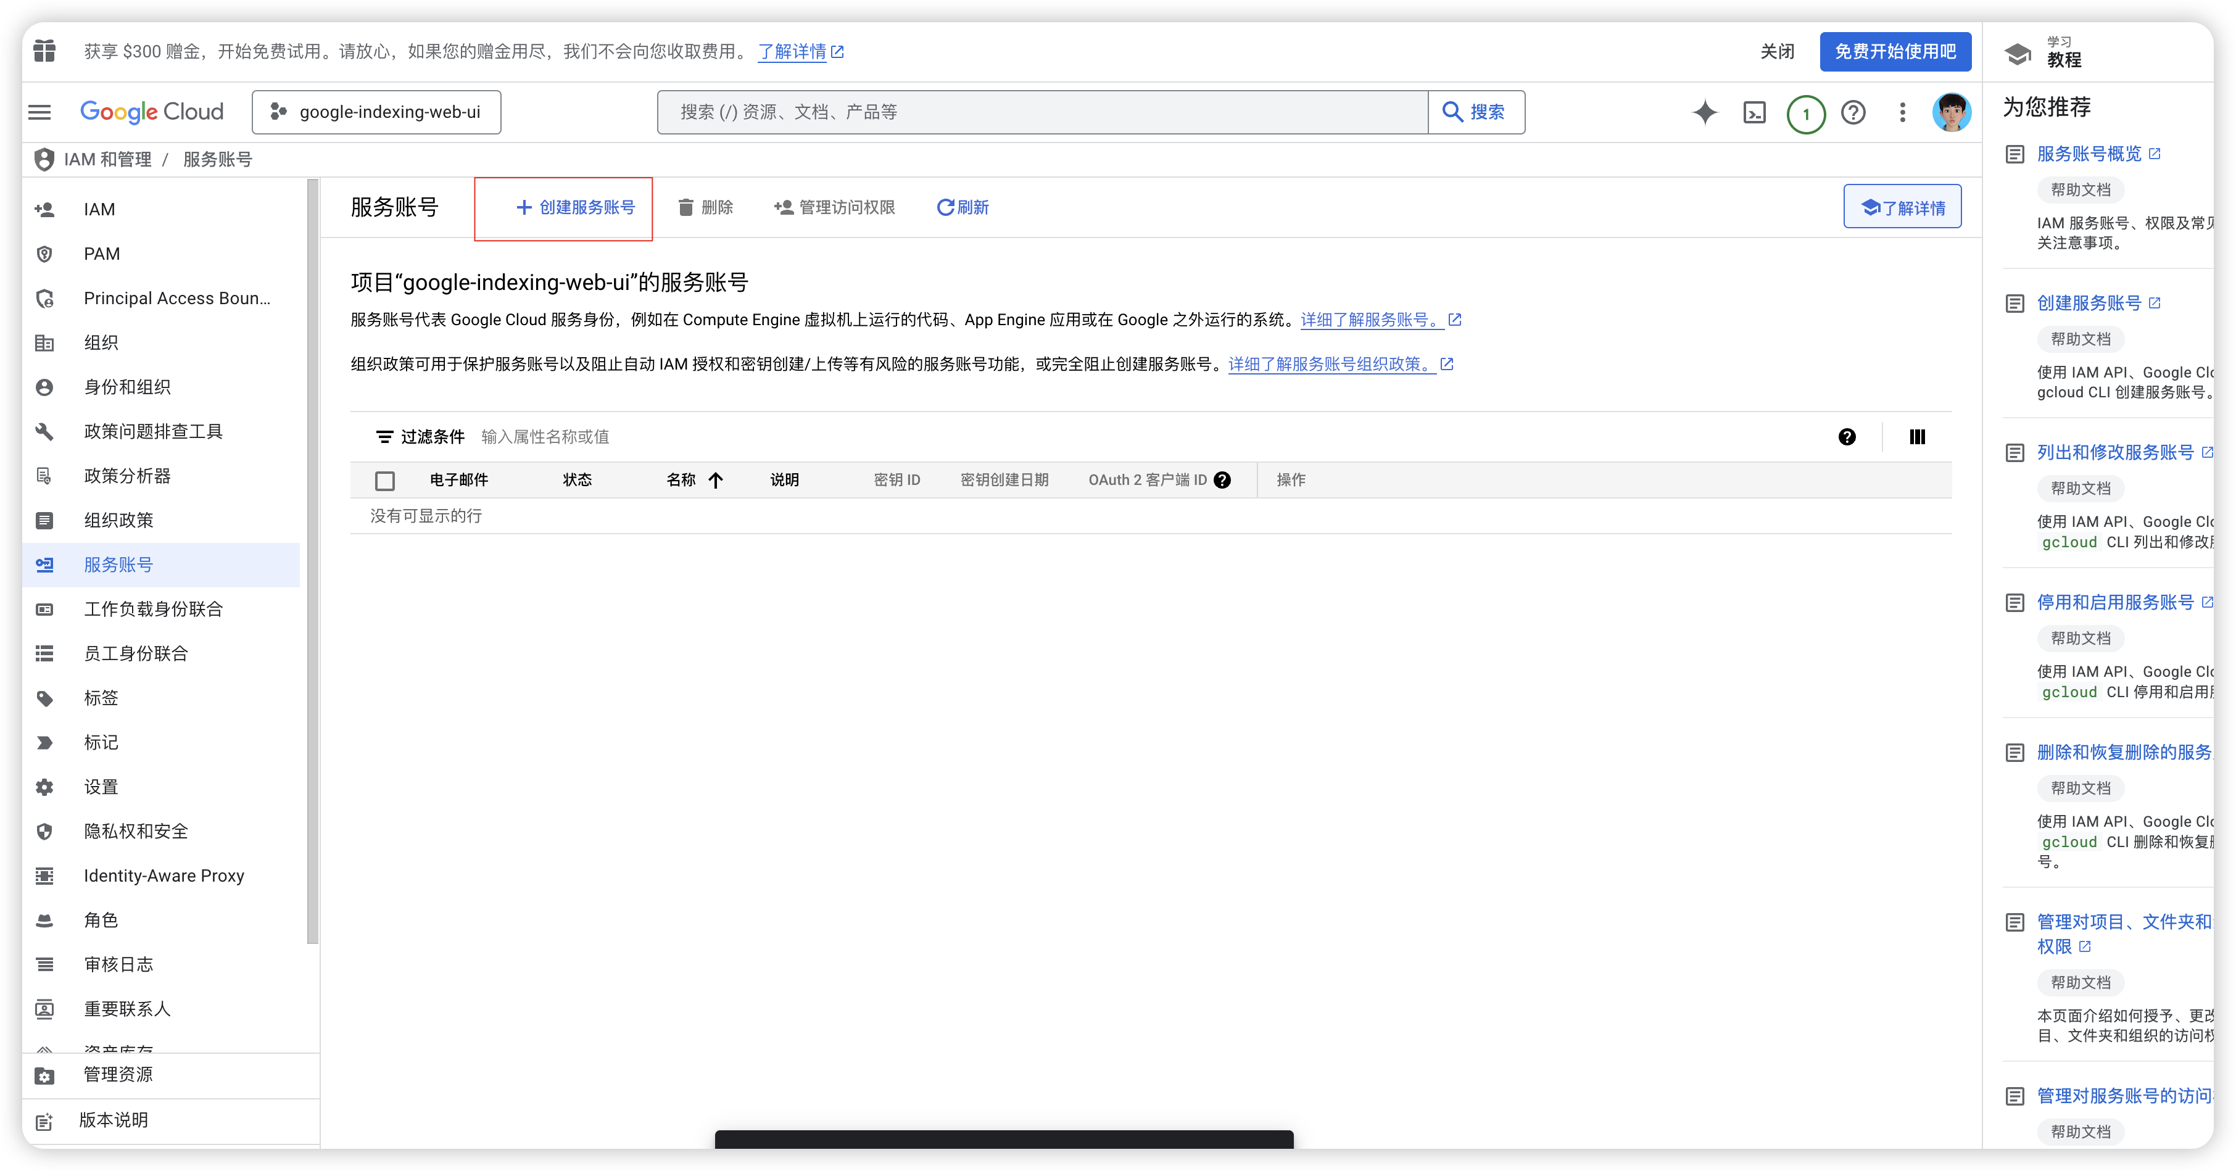The width and height of the screenshot is (2236, 1171).
Task: Open PAM in the sidebar
Action: pyautogui.click(x=162, y=254)
